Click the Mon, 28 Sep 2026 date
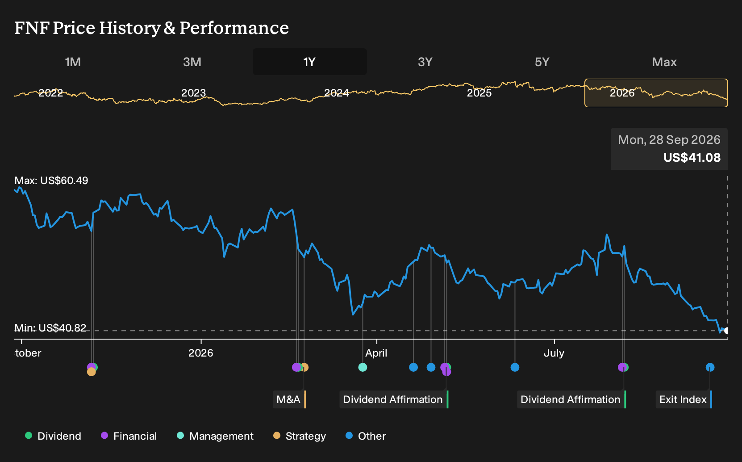Screen dimensions: 742x462 tap(669, 140)
